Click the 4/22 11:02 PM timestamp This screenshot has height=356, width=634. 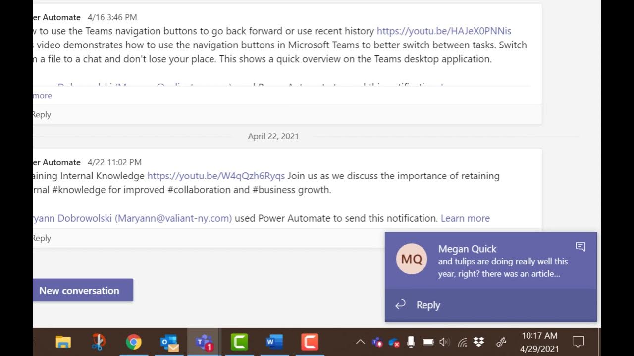[x=114, y=162]
